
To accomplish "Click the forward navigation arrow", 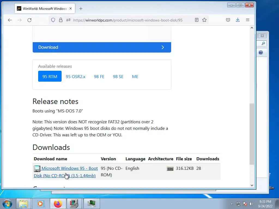I will pyautogui.click(x=20, y=20).
